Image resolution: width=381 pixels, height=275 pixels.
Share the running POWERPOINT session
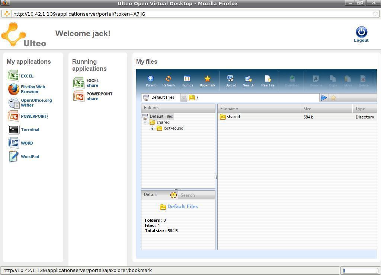[92, 99]
